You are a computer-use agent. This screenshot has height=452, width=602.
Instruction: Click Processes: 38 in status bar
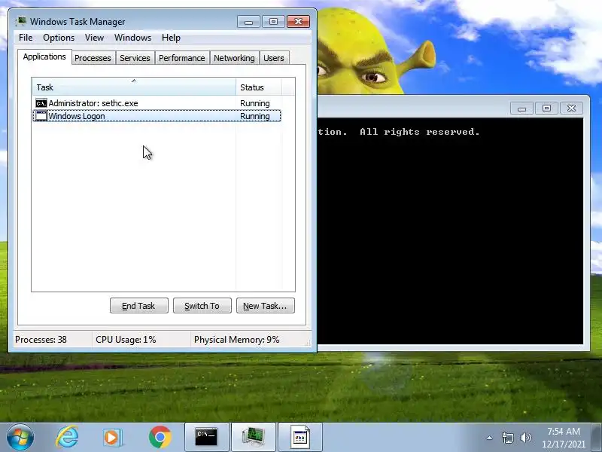[41, 340]
